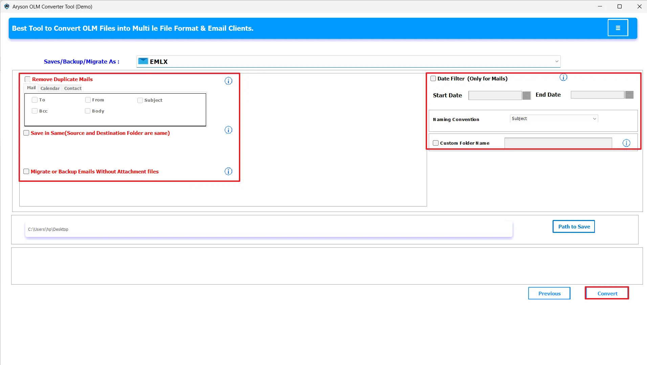Click the Convert button

point(607,293)
